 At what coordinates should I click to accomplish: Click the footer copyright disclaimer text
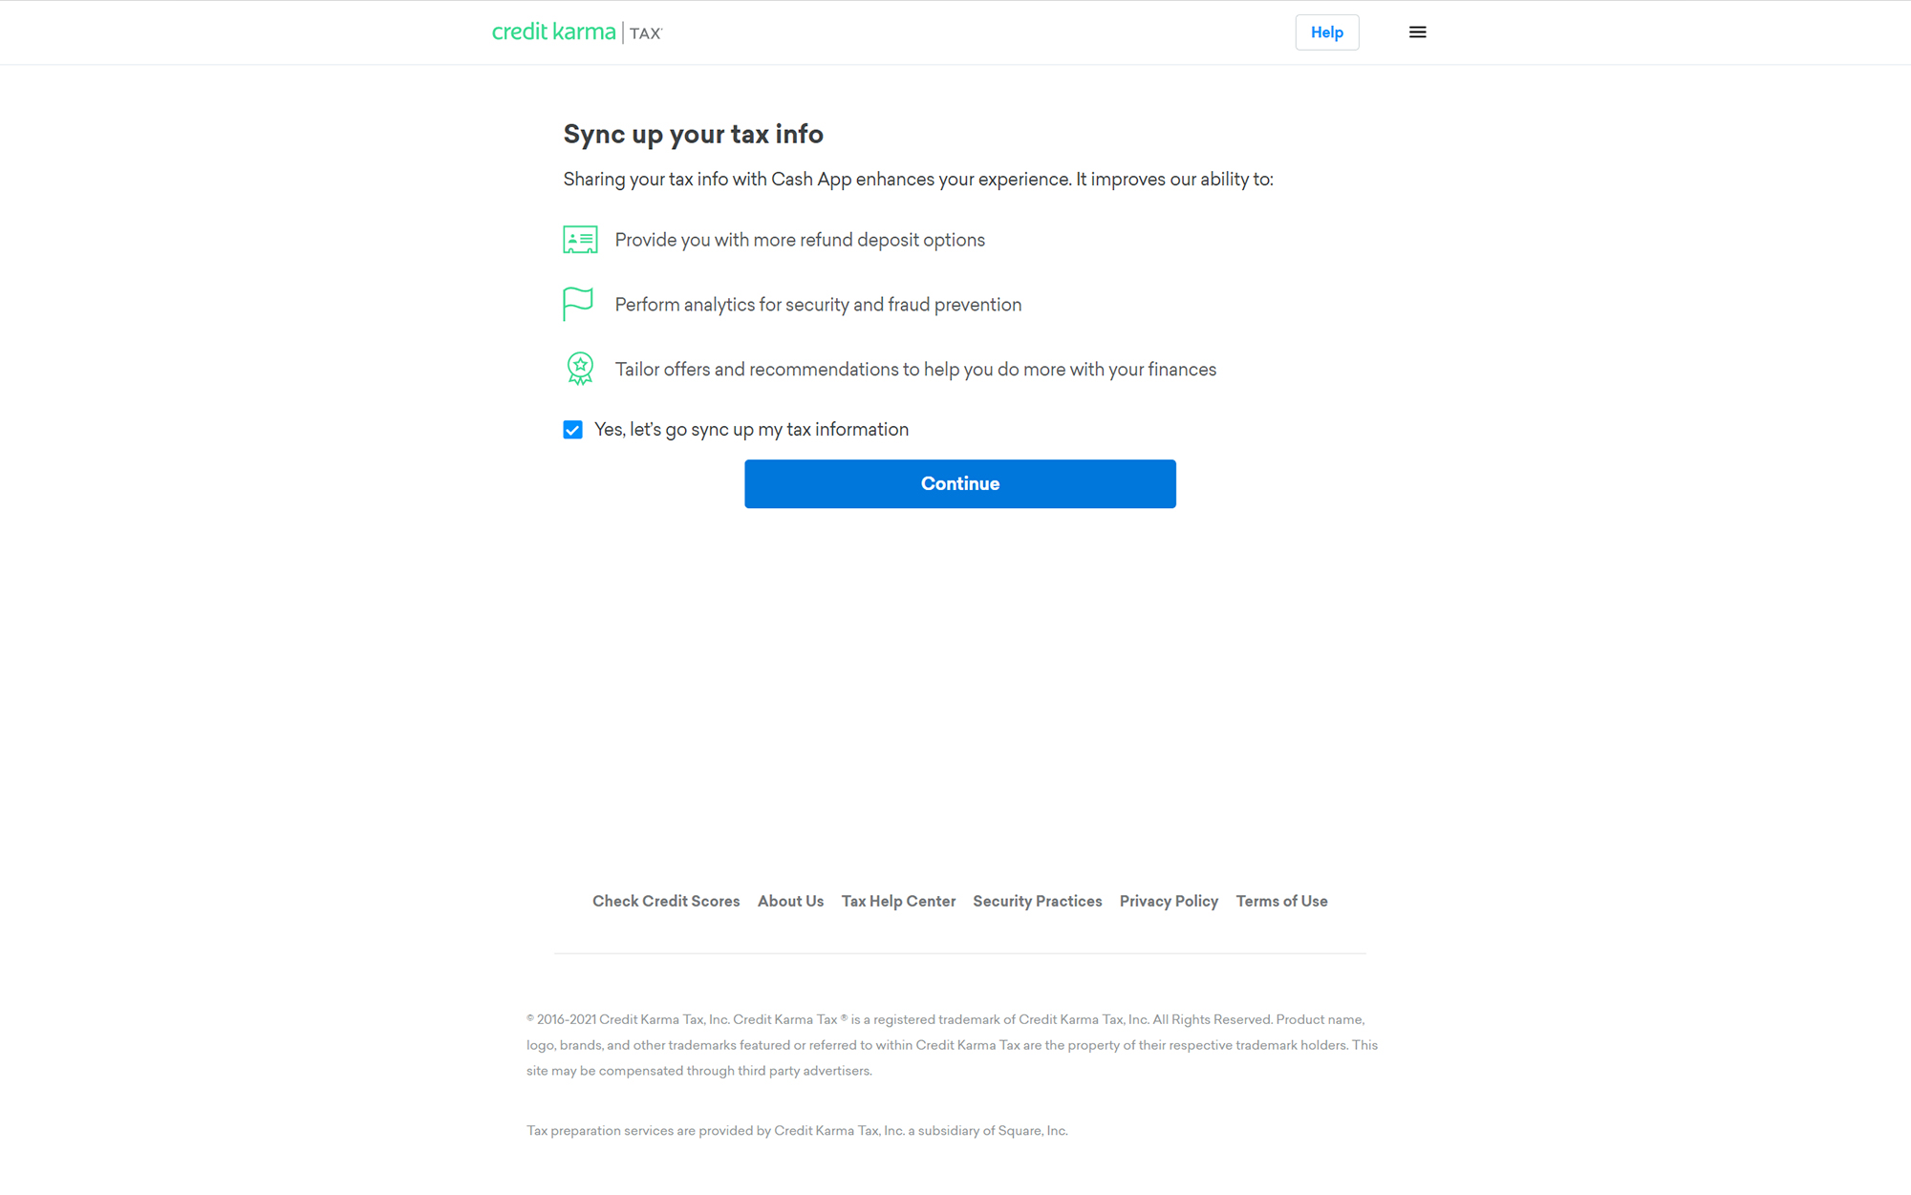[x=951, y=1044]
